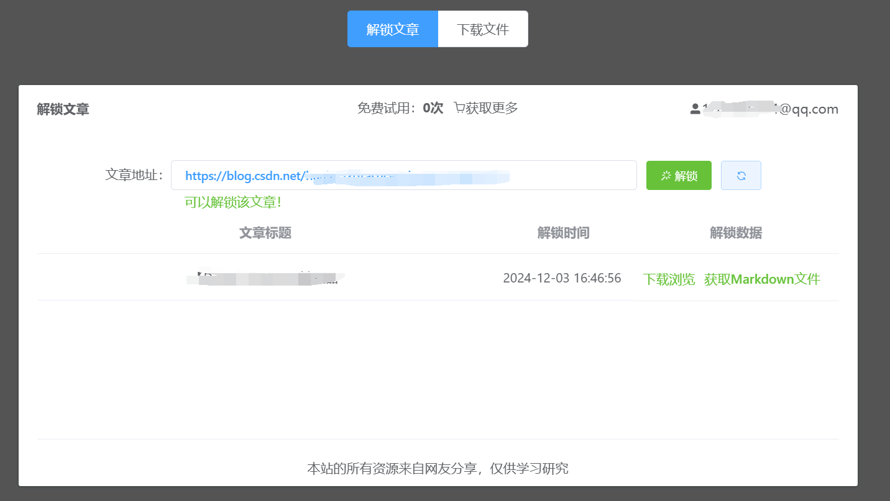Screen dimensions: 890x501
Task: Click 获取Markdown文件 to download markdown
Action: (761, 279)
